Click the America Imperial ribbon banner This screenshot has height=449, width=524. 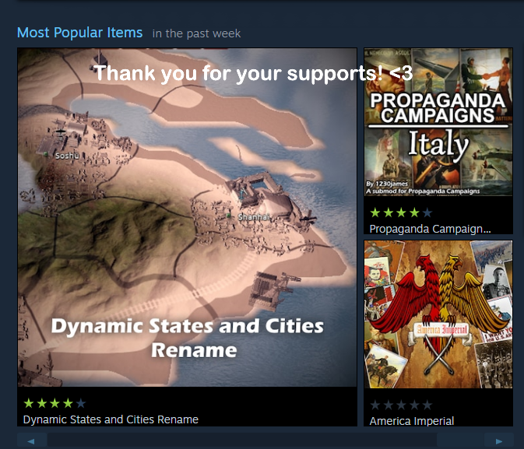coord(441,330)
